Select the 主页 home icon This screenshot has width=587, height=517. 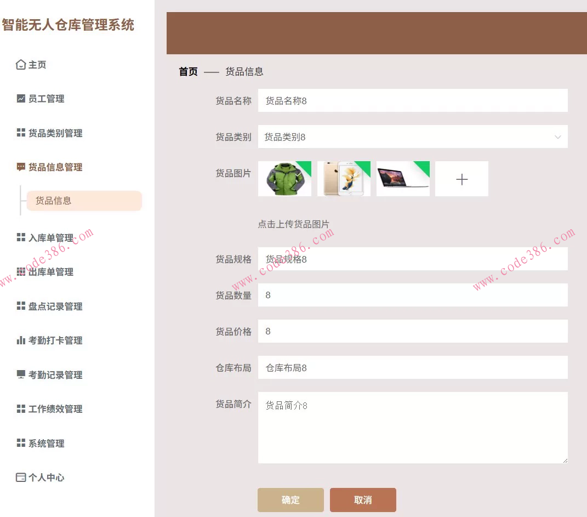[x=20, y=64]
